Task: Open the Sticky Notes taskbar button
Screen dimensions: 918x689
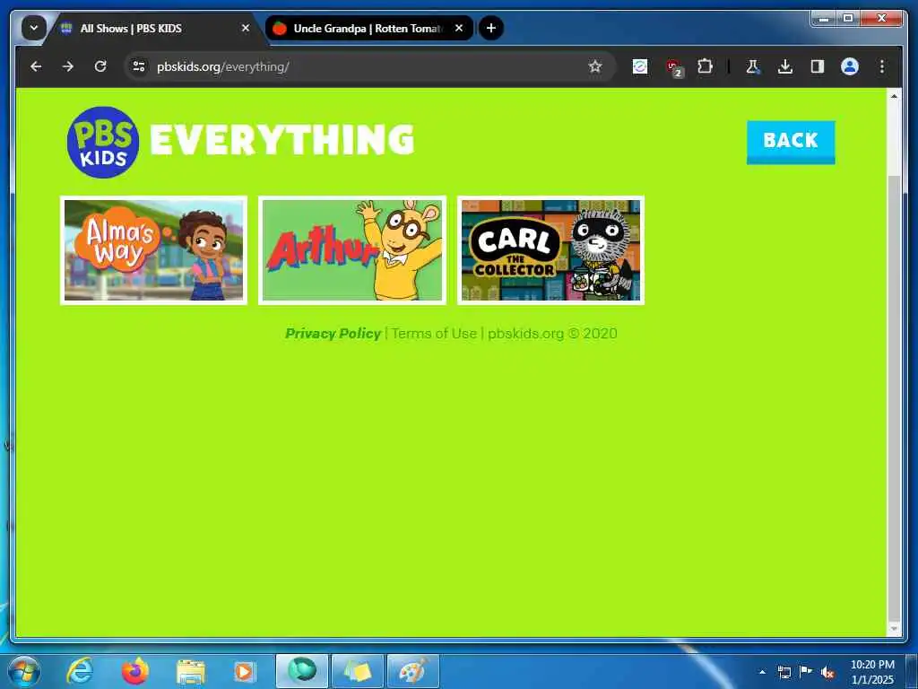Action: coord(357,671)
